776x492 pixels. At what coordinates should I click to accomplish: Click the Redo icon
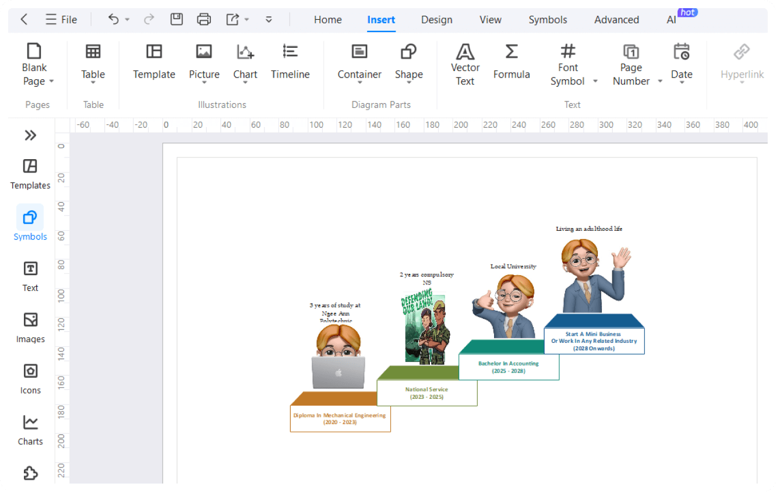149,19
